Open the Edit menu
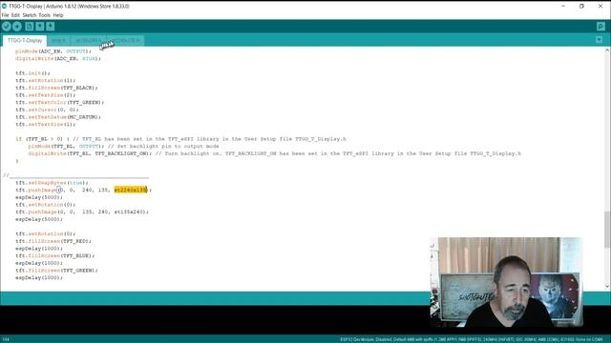 pos(15,15)
